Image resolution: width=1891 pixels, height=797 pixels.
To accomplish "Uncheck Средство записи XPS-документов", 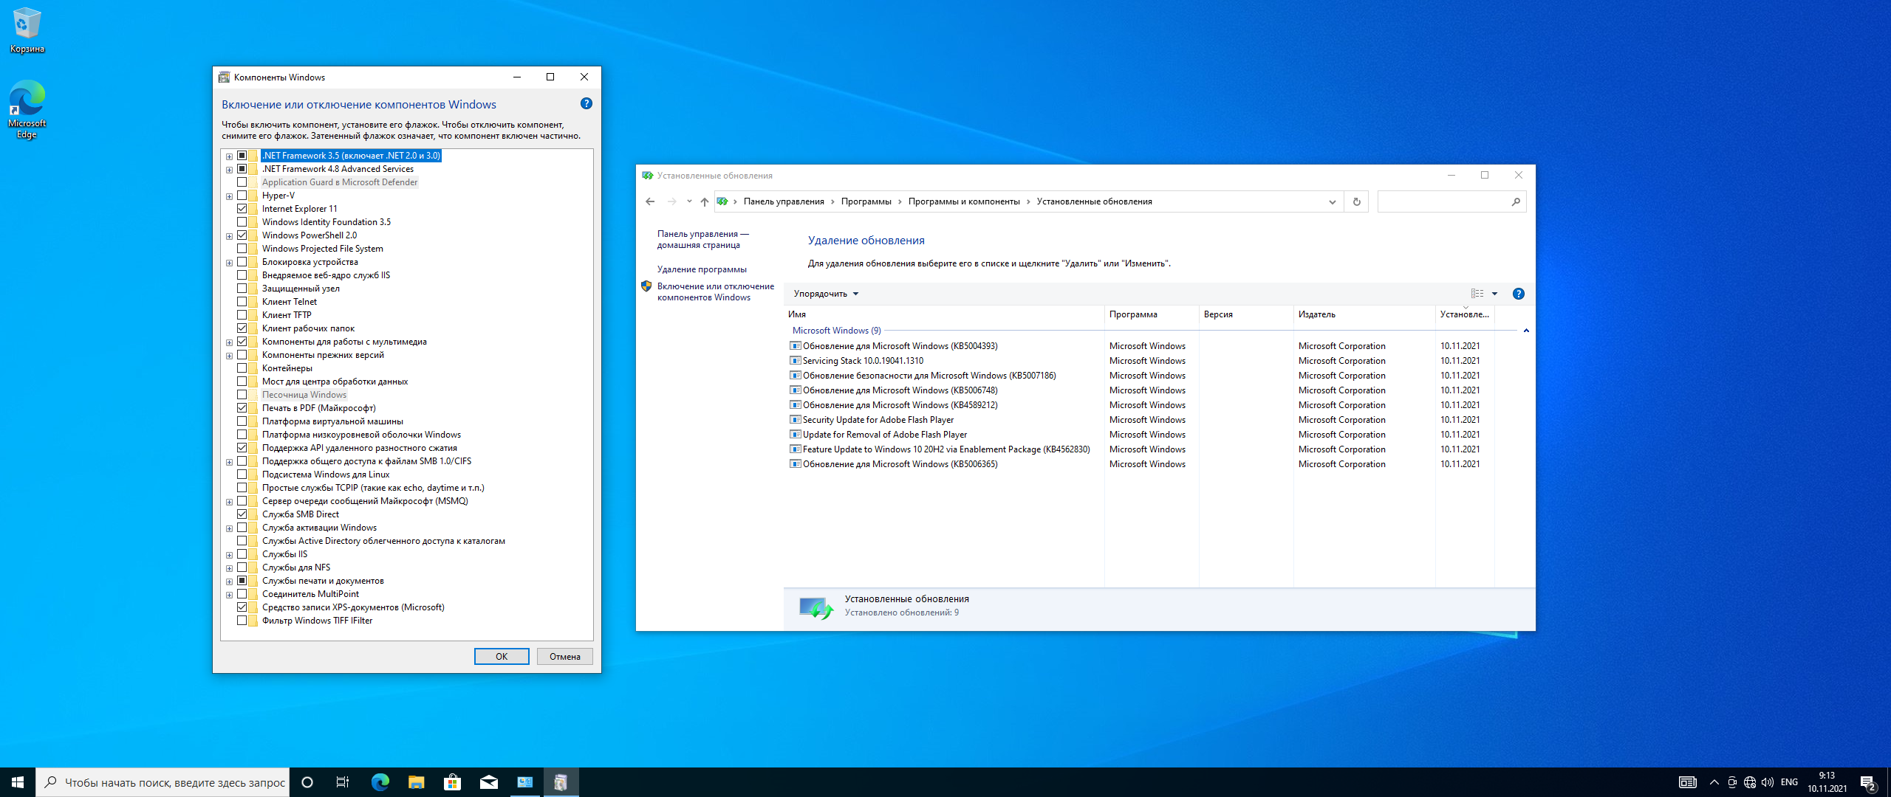I will (242, 607).
